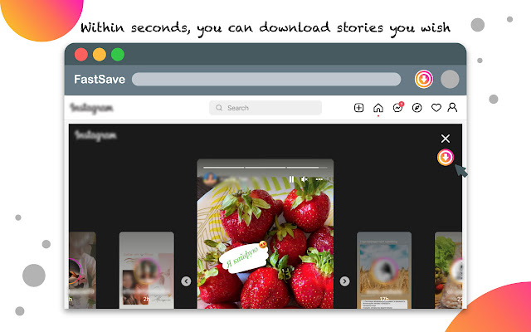Open the 17h wheat field story thumbnail
Image resolution: width=531 pixels, height=332 pixels.
(384, 270)
